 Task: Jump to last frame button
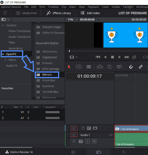point(127,57)
